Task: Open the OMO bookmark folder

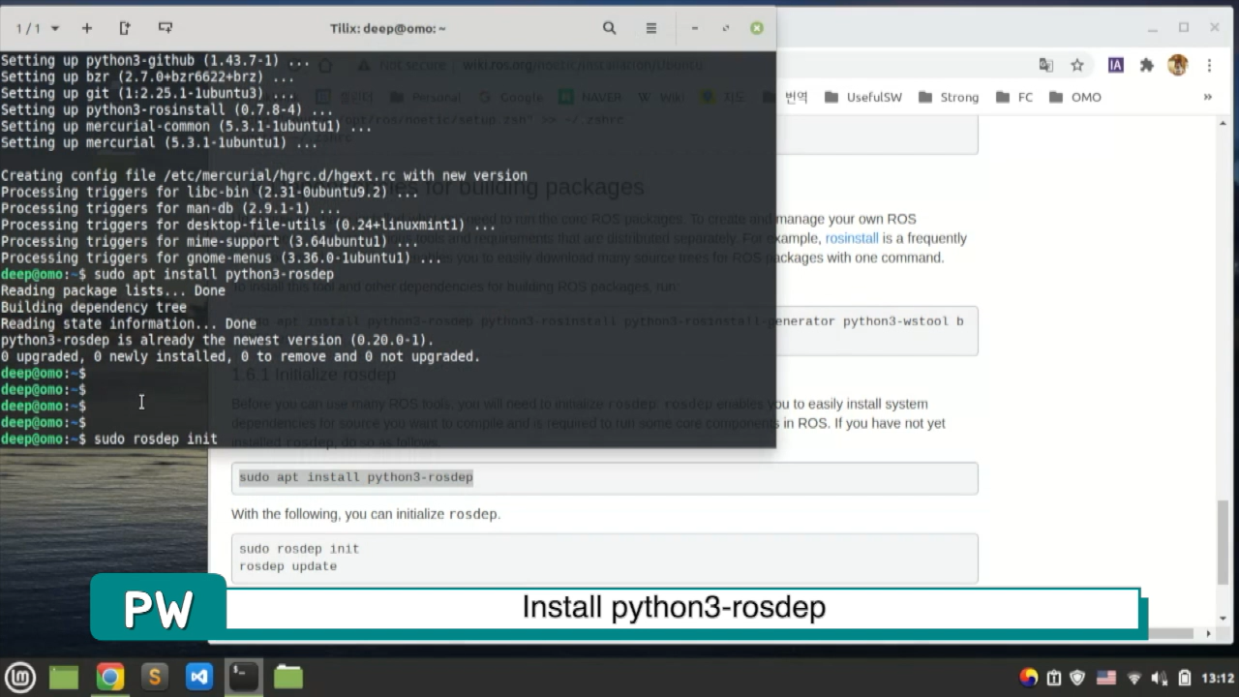Action: (x=1075, y=97)
